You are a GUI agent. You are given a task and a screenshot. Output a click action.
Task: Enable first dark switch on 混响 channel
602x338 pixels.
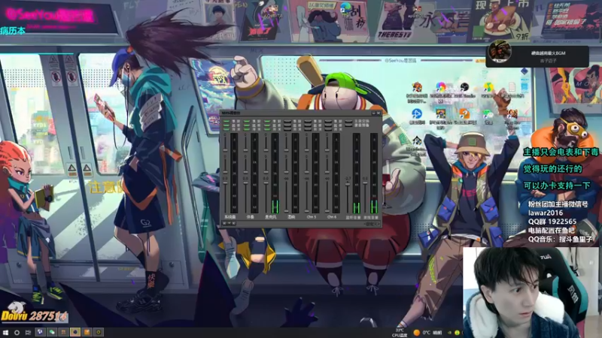(x=288, y=121)
